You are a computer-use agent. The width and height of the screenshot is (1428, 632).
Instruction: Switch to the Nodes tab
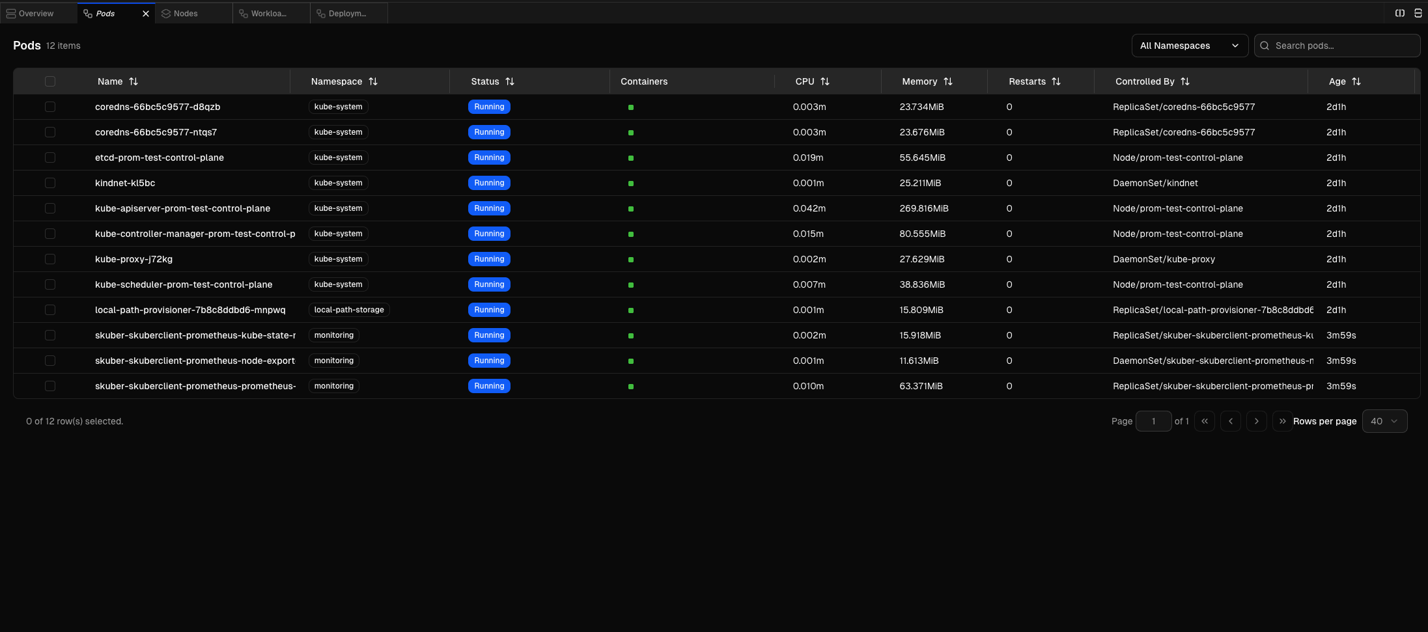(x=186, y=14)
